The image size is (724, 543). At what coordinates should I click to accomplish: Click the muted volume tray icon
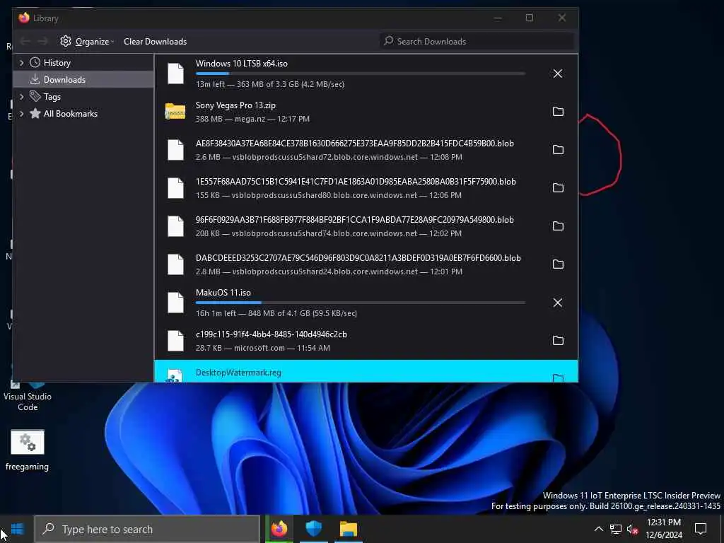632,529
